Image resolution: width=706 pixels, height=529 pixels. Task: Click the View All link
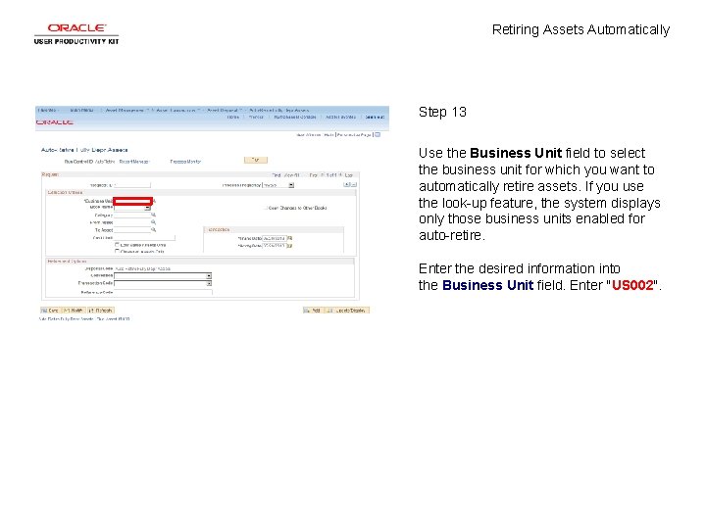(291, 175)
